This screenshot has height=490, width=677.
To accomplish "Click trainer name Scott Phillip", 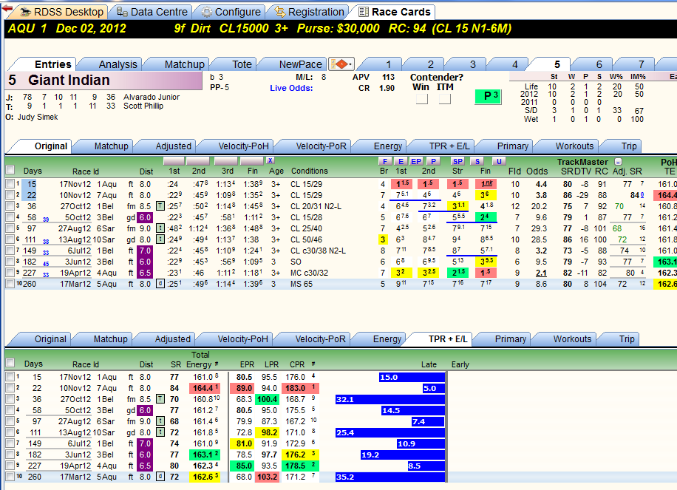I will [x=143, y=106].
